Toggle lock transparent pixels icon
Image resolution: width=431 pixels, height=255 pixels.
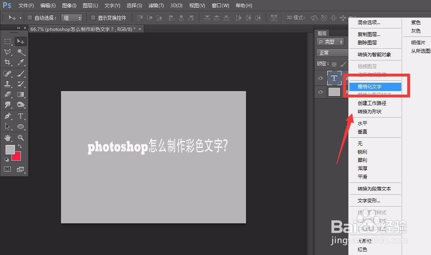[x=334, y=64]
